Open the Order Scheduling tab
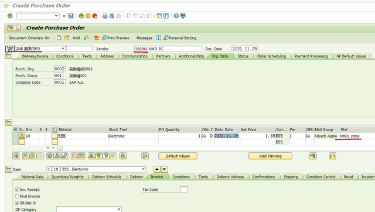This screenshot has height=212, width=375. coord(271,56)
